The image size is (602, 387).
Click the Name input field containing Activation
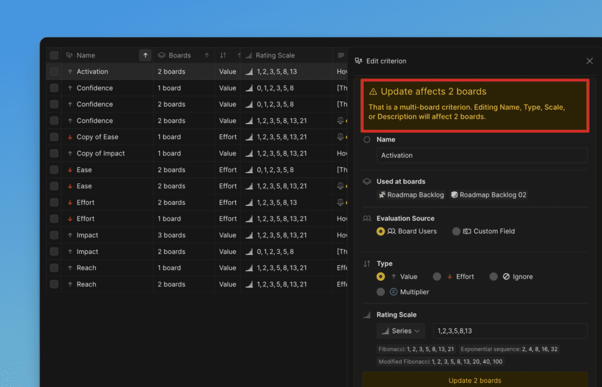tap(481, 156)
